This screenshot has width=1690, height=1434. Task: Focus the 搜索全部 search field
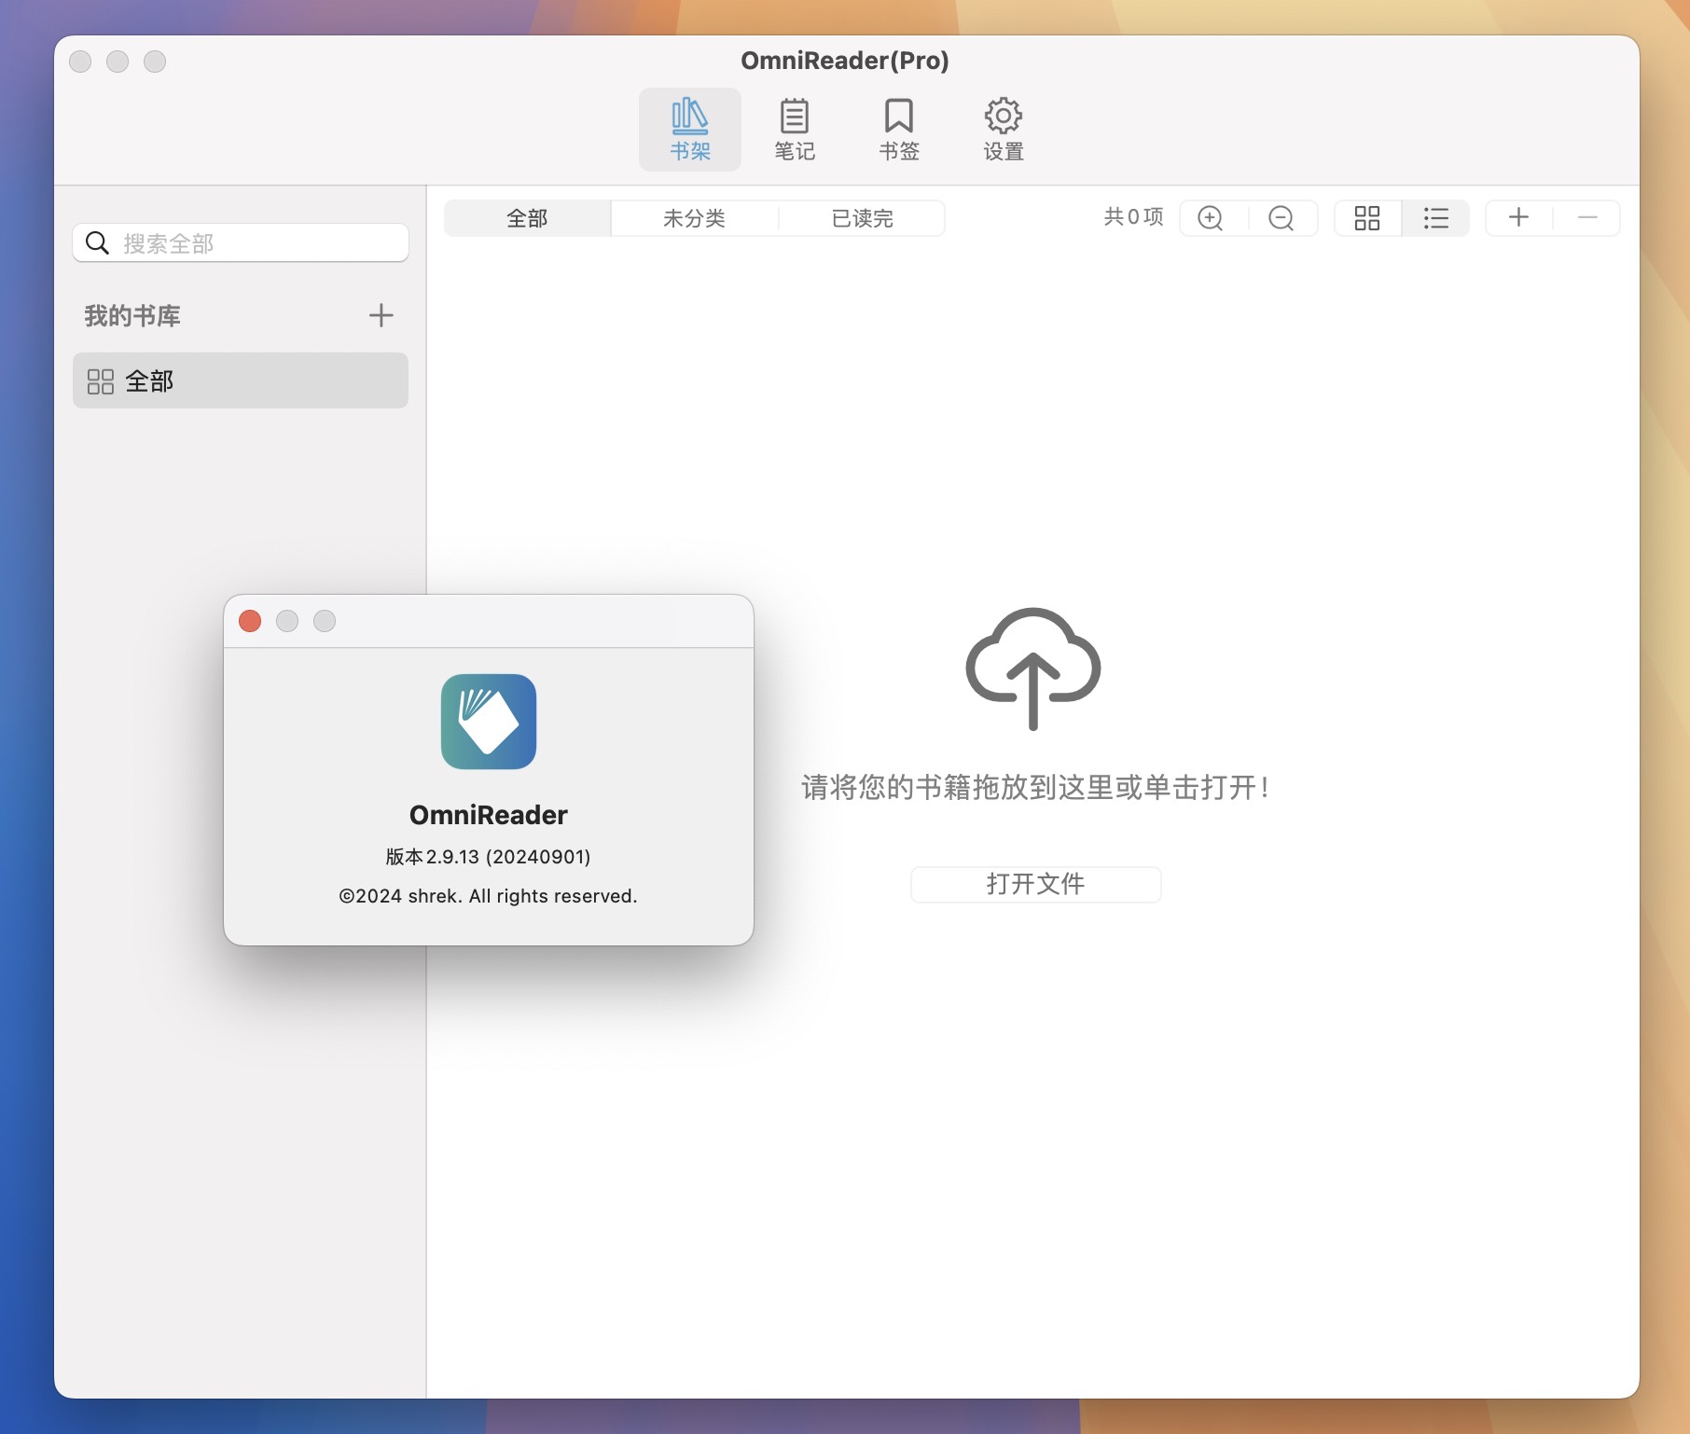[x=241, y=243]
